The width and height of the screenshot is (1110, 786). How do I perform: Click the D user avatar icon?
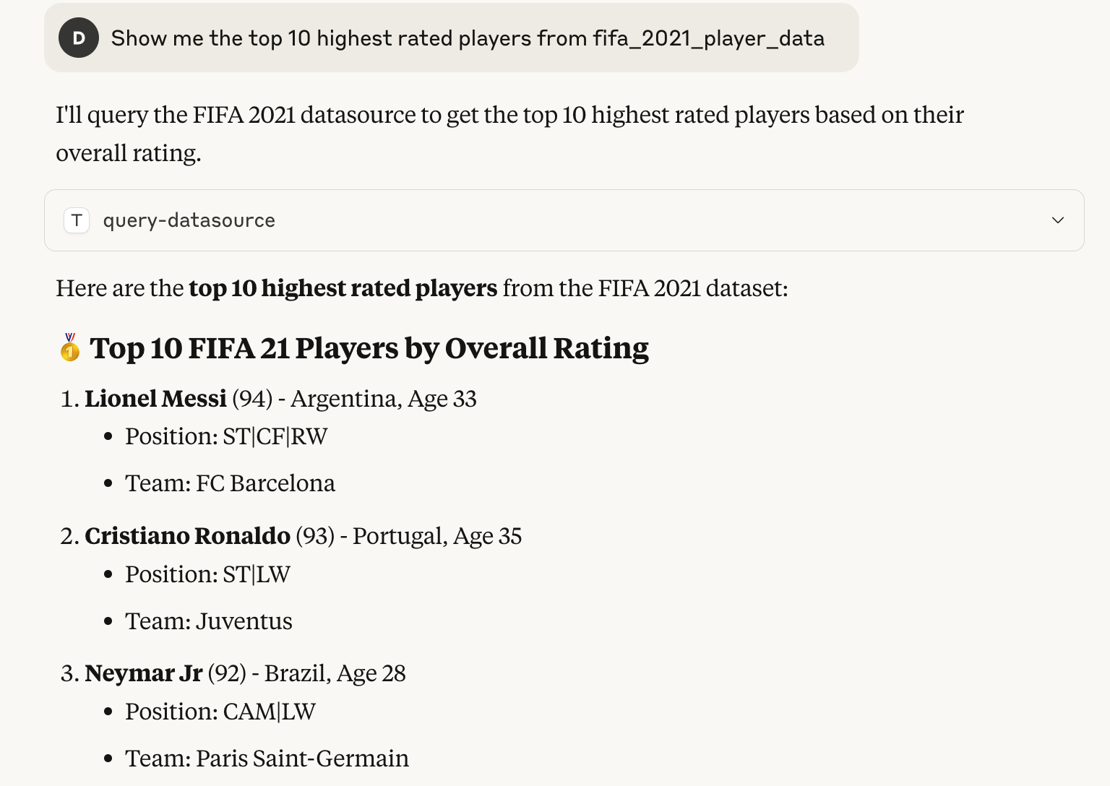[x=77, y=38]
